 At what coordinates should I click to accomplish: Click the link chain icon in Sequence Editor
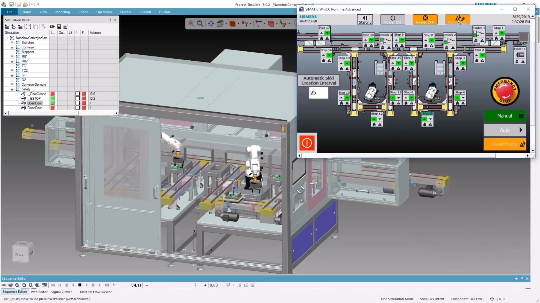pos(4,285)
